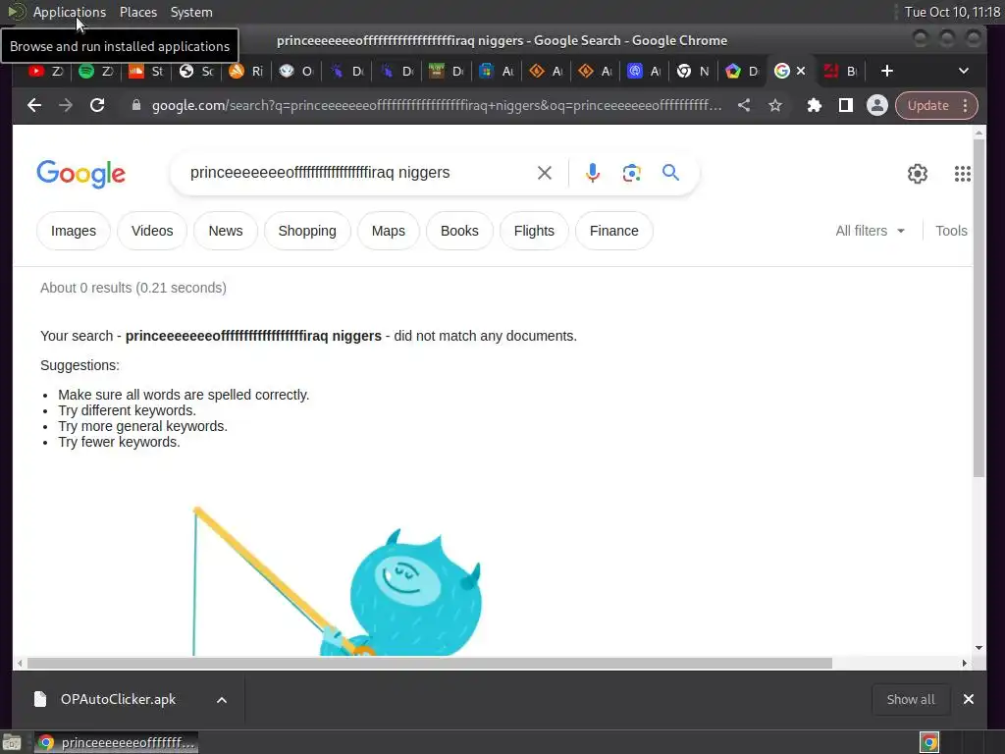Open Google quick settings gear
Image resolution: width=1005 pixels, height=754 pixels.
pos(918,174)
